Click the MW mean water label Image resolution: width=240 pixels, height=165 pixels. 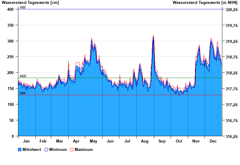23,76
